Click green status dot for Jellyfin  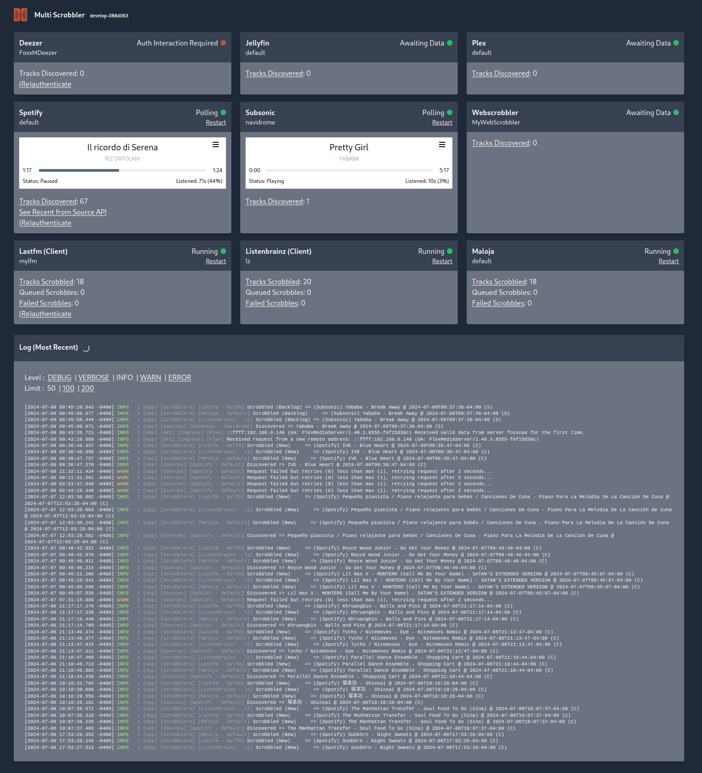tap(450, 43)
